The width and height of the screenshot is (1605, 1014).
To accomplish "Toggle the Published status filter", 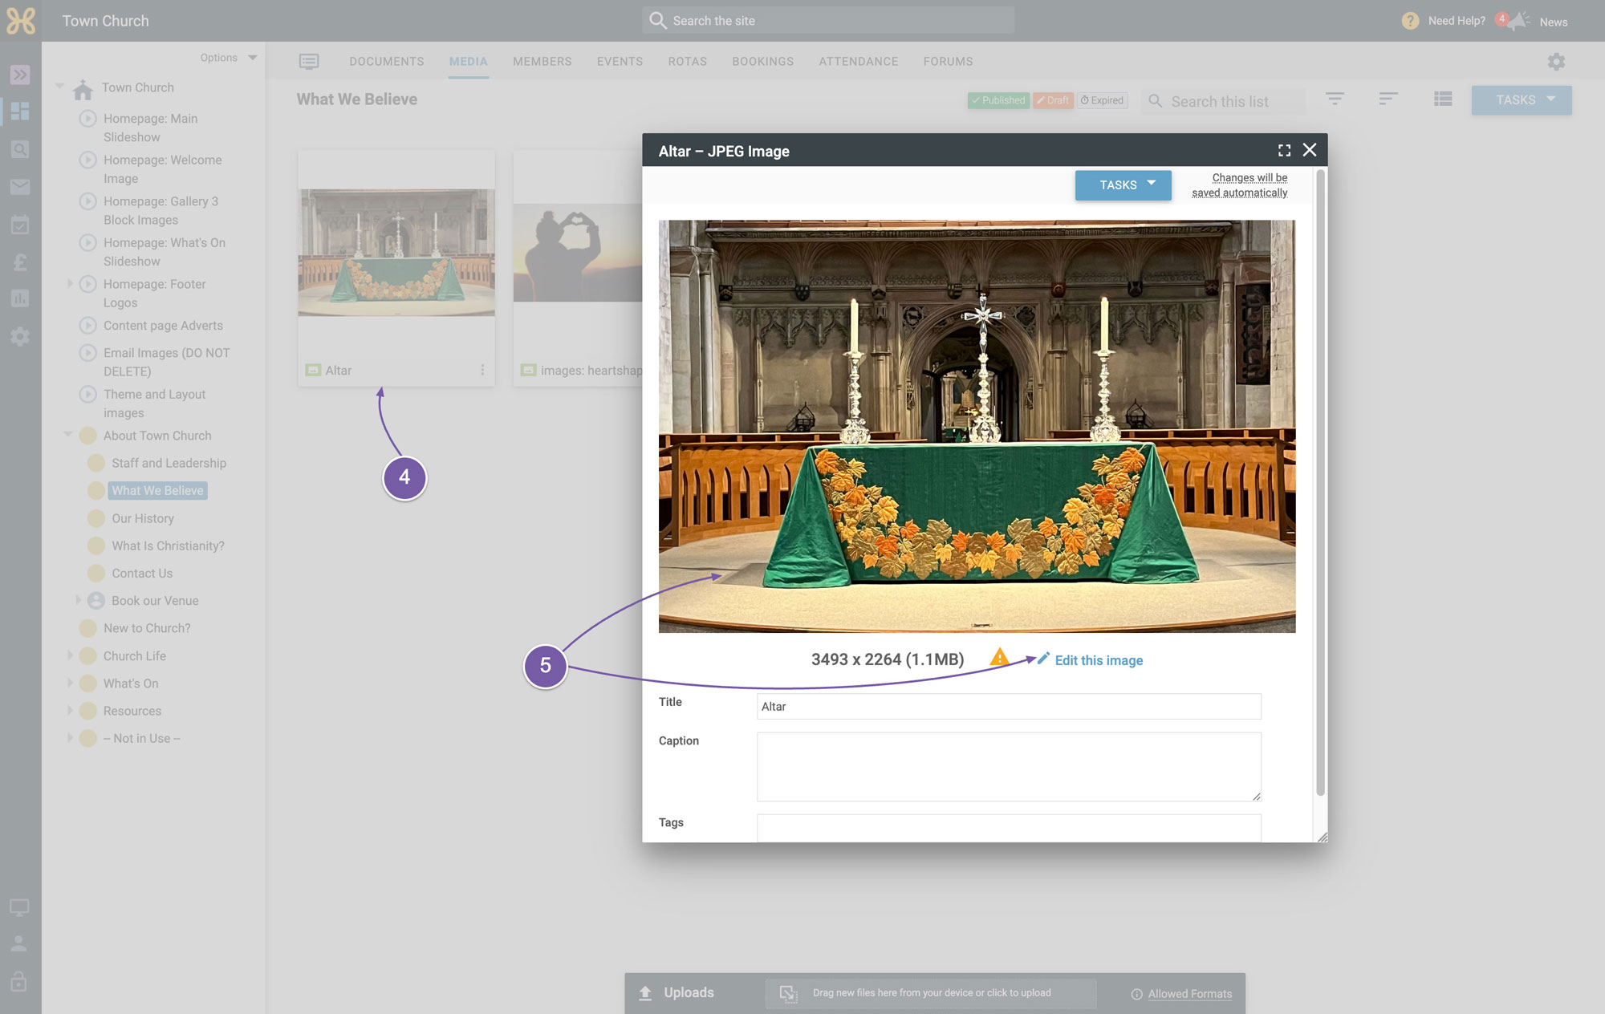I will (x=998, y=100).
